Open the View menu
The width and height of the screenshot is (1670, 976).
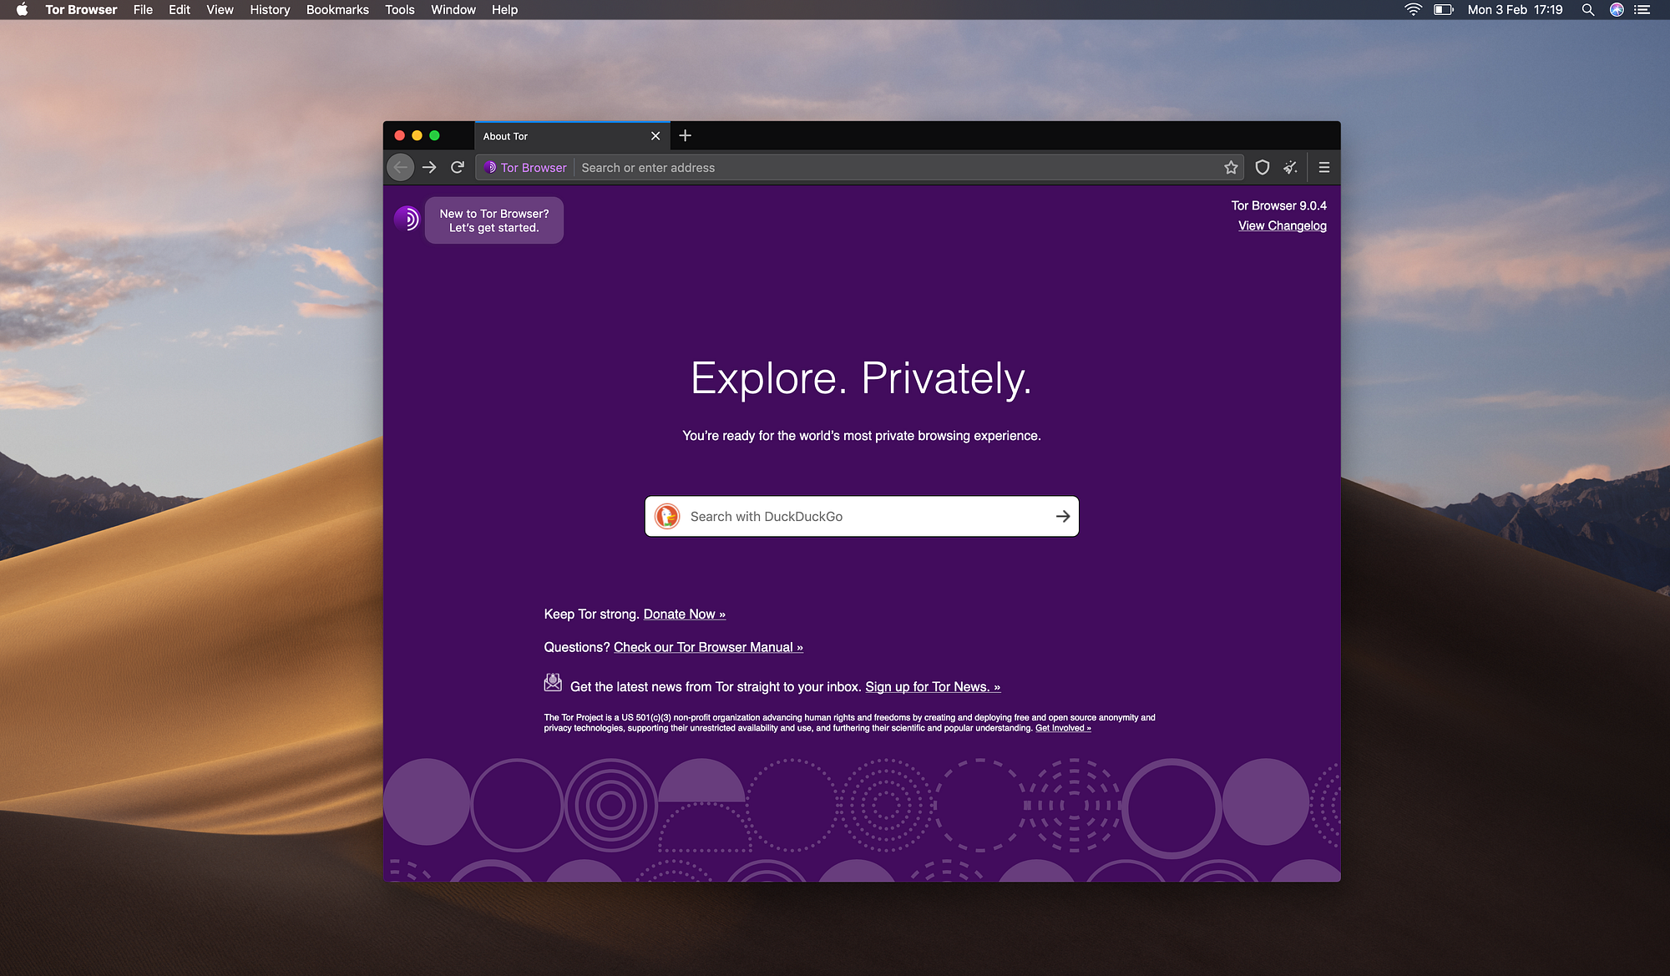coord(220,10)
